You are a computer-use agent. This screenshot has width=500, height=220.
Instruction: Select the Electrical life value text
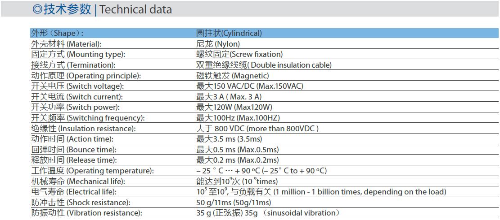pos(321,192)
